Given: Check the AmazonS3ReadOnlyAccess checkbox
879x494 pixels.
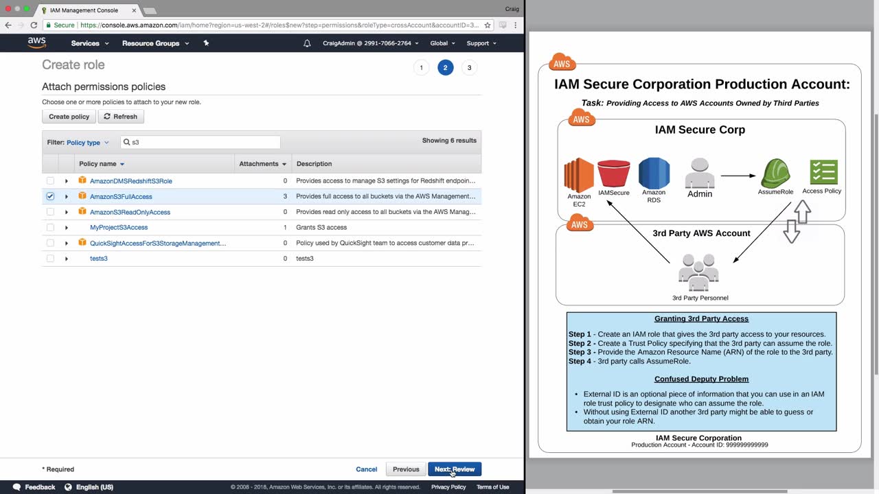Looking at the screenshot, I should [x=50, y=212].
